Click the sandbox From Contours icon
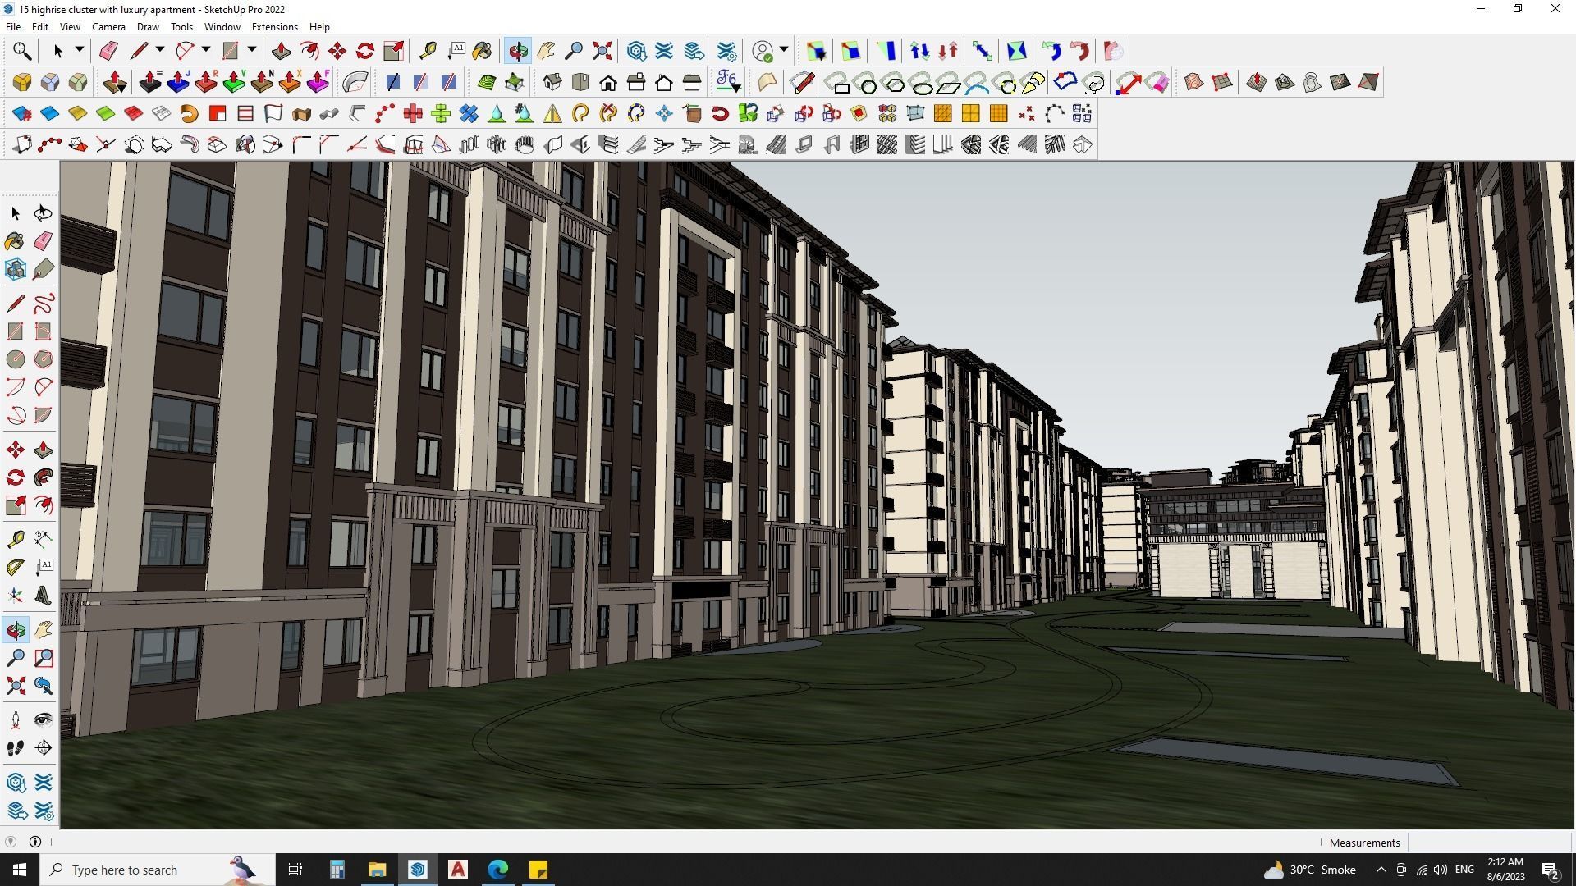Image resolution: width=1576 pixels, height=886 pixels. (1194, 82)
